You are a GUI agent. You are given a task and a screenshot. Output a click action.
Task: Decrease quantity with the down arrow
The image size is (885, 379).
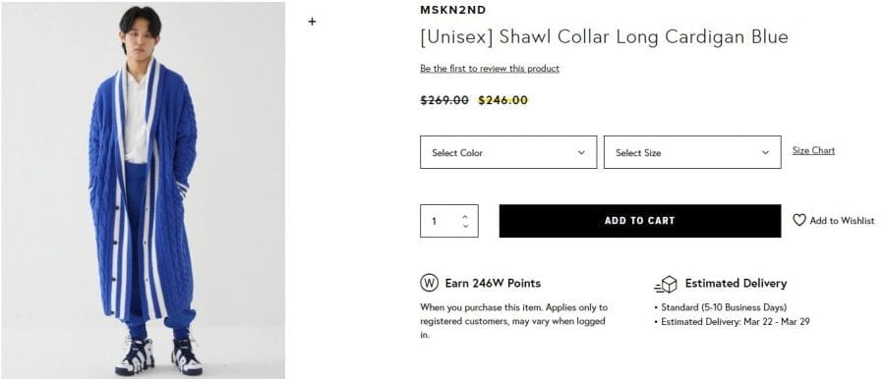point(465,226)
